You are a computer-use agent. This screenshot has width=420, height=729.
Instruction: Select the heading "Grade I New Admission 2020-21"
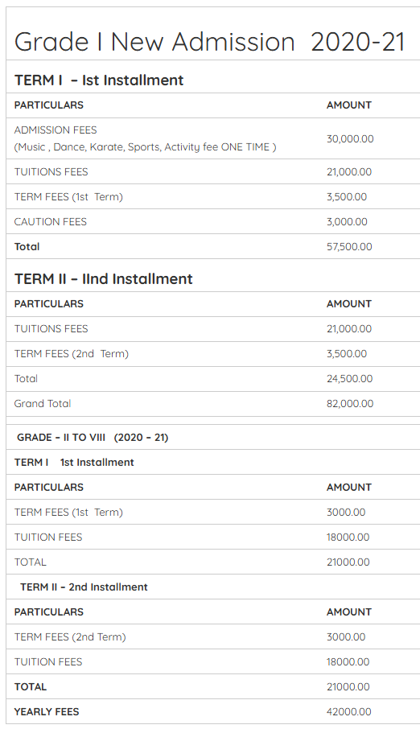pyautogui.click(x=210, y=42)
